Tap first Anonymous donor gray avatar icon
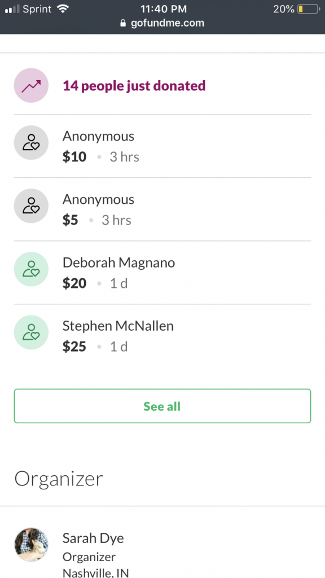Image resolution: width=325 pixels, height=578 pixels. [31, 143]
